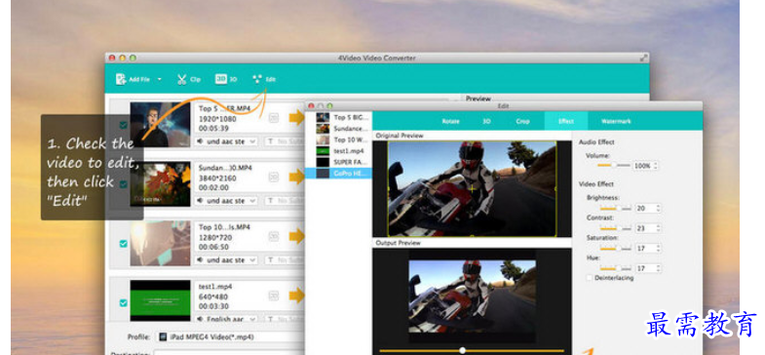Click the speaker icon on Top 5 audio track
Screen dimensions: 765x355
coord(201,141)
